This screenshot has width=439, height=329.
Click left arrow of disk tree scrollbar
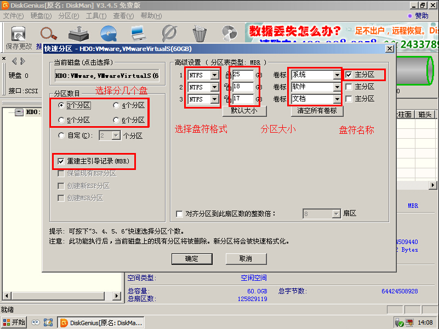[x=7, y=296]
